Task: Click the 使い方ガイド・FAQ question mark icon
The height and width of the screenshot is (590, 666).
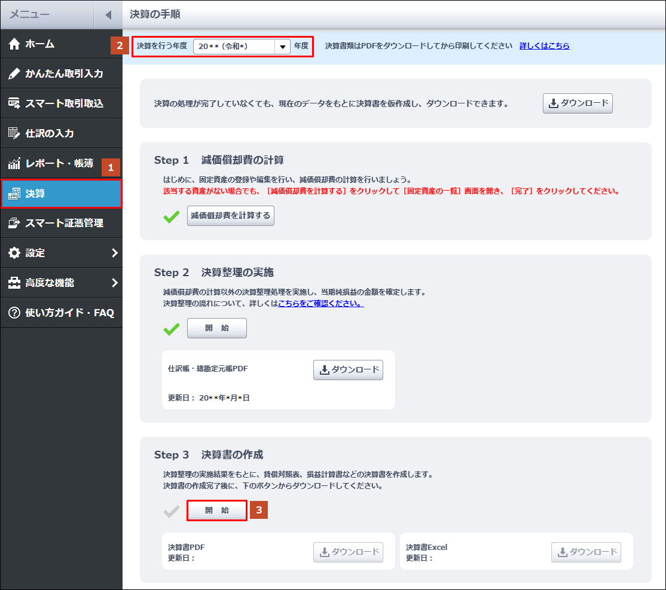Action: [14, 313]
